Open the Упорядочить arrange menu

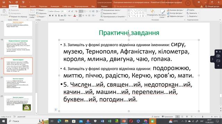[153, 13]
